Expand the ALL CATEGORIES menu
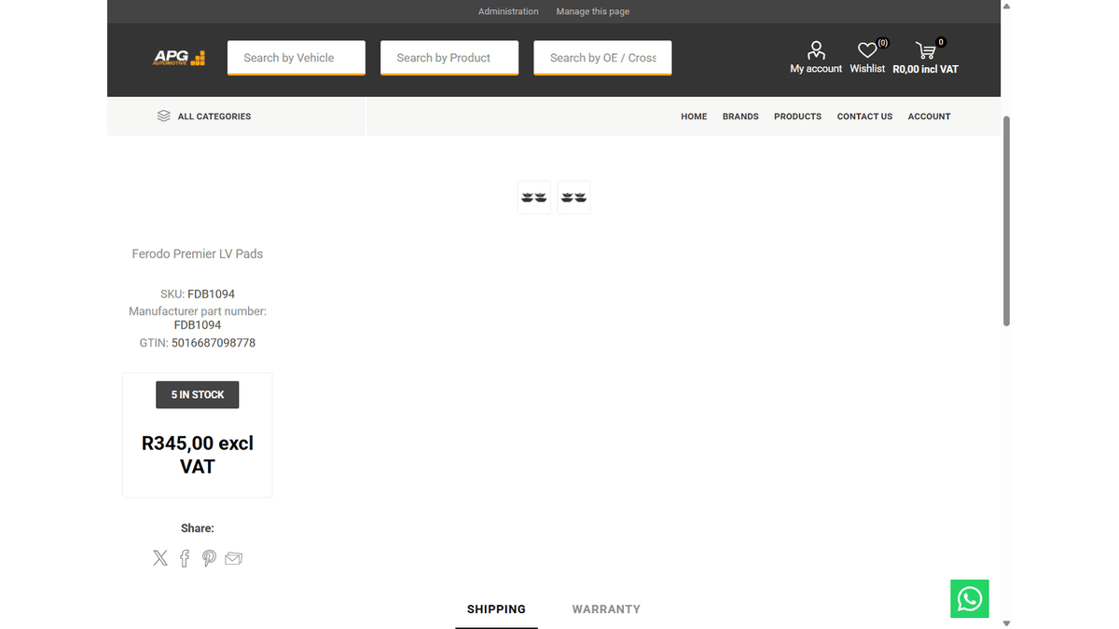This screenshot has width=1119, height=629. [x=214, y=116]
